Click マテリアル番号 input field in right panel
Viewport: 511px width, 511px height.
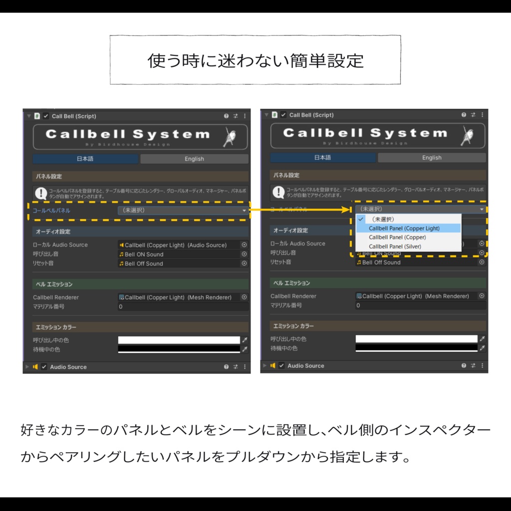coord(421,305)
